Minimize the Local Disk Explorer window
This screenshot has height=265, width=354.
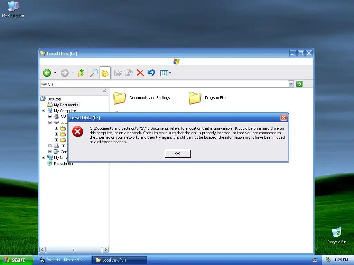[292, 53]
